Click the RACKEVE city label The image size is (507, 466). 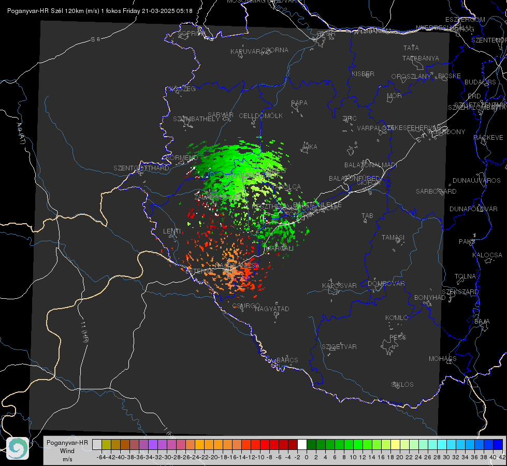[488, 137]
